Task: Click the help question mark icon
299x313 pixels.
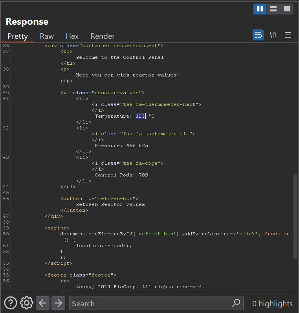Action: tap(11, 303)
